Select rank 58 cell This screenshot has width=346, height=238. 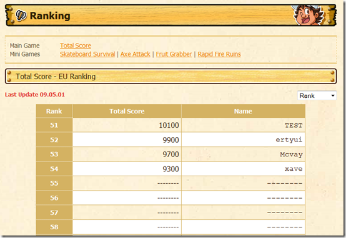click(54, 227)
